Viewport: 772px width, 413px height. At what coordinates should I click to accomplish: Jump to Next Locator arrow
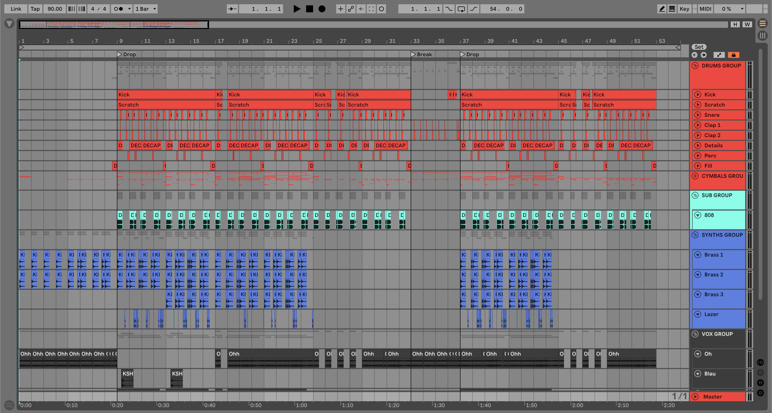[x=704, y=55]
